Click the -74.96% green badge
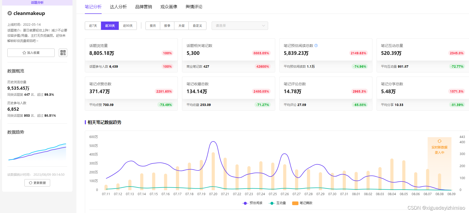 (x=360, y=67)
